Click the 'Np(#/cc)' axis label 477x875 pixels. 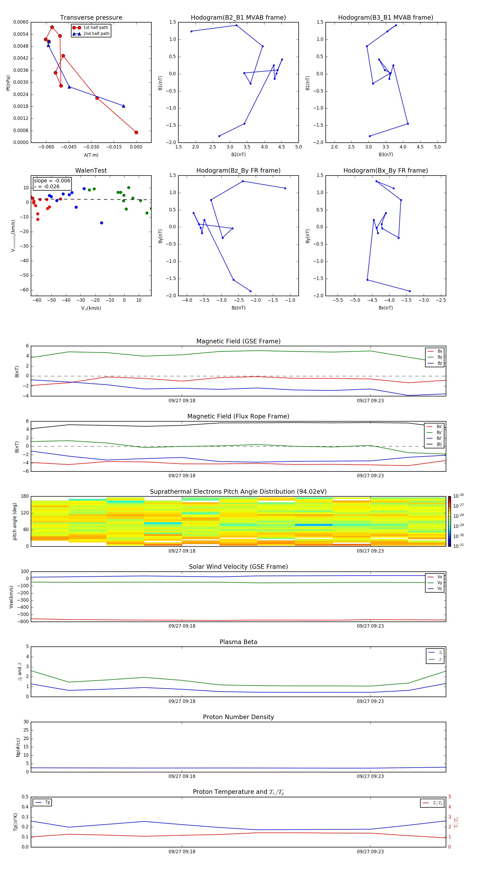18,747
